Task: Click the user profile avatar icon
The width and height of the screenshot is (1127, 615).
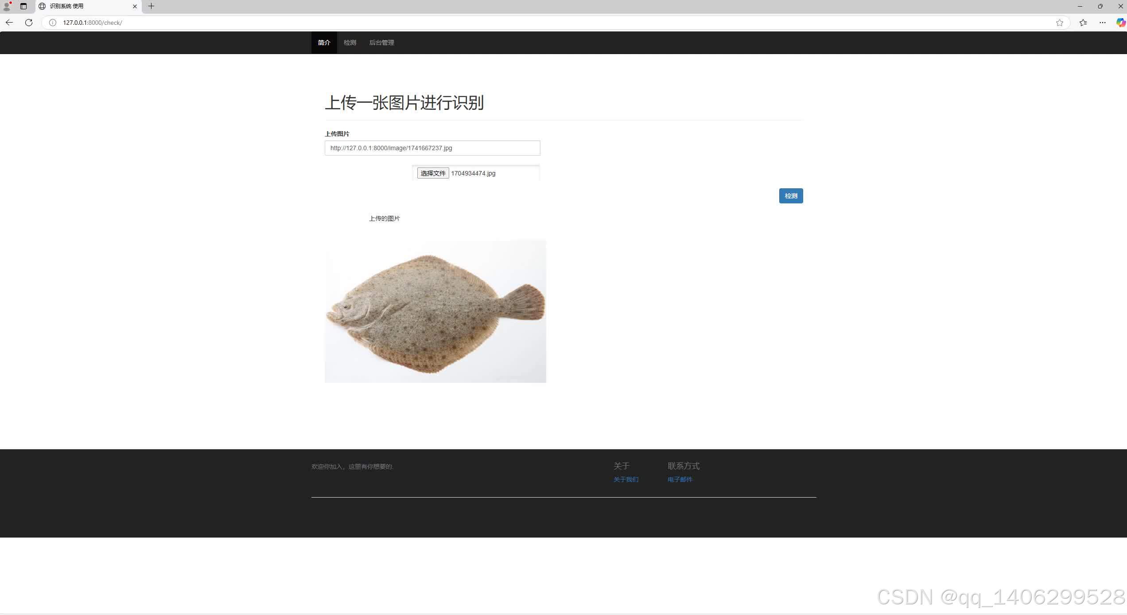Action: tap(6, 6)
